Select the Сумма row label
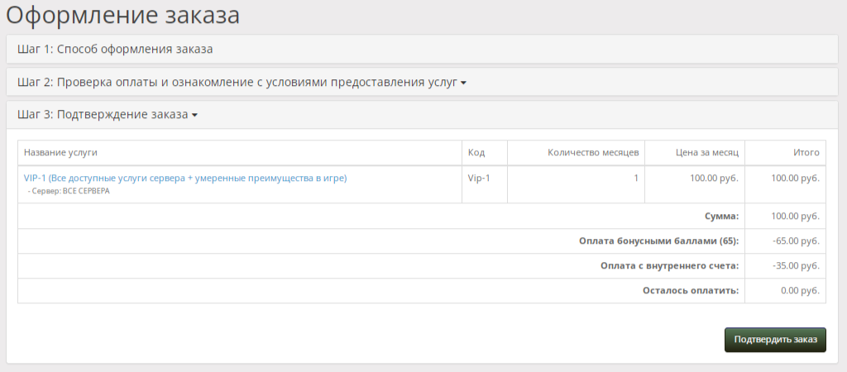Image resolution: width=847 pixels, height=372 pixels. click(x=721, y=216)
